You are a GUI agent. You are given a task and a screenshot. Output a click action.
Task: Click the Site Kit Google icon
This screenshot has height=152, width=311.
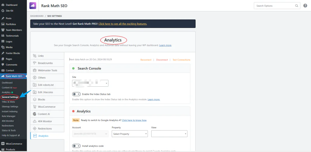point(3,11)
